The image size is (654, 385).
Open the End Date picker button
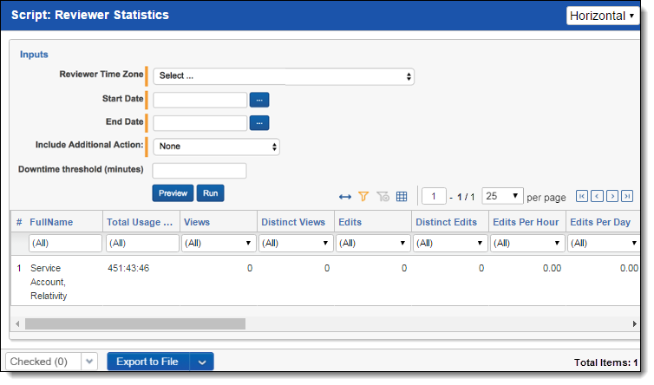[x=259, y=123]
